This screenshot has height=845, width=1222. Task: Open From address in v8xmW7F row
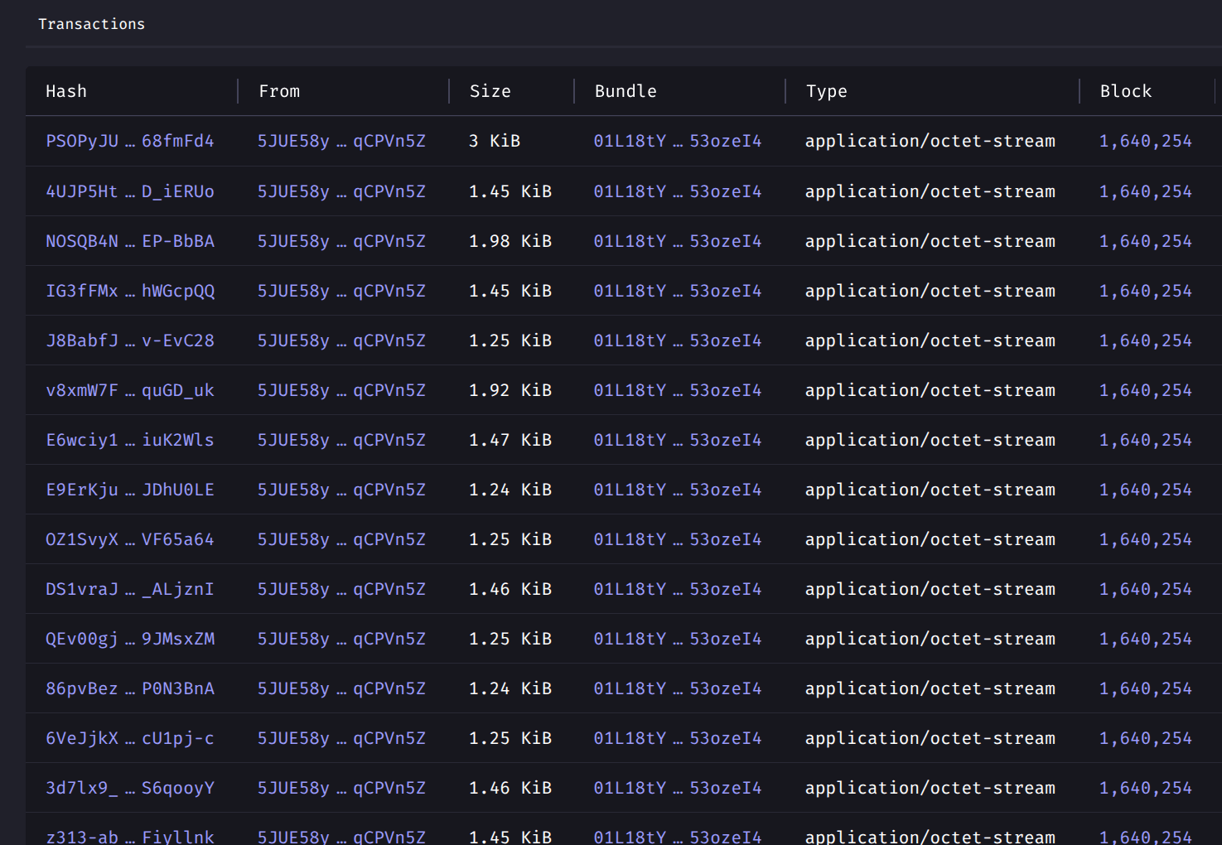point(341,390)
